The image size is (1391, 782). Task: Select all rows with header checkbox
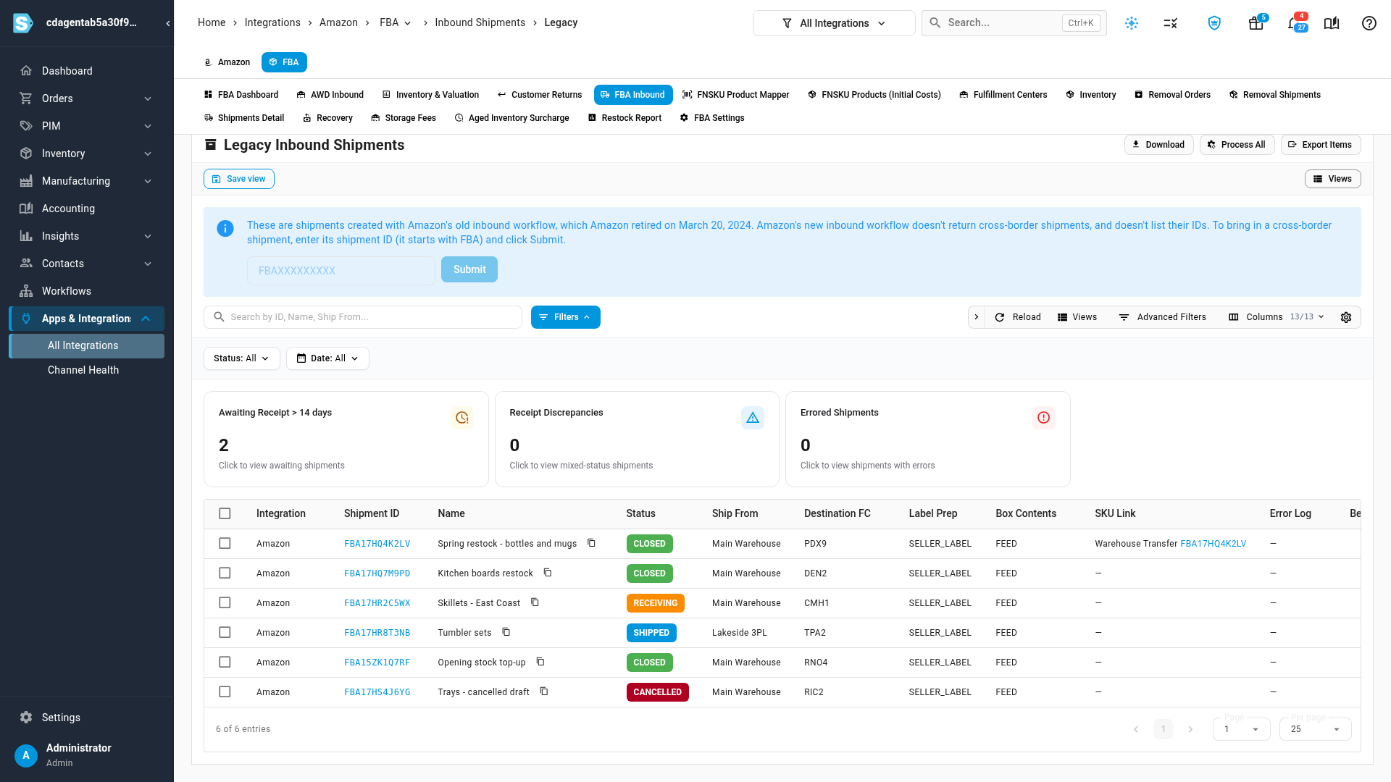[225, 513]
